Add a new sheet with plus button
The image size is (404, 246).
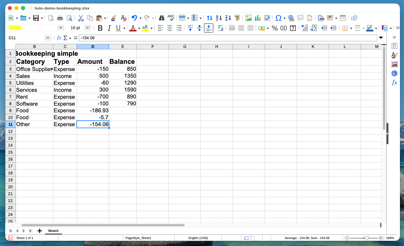click(x=40, y=231)
